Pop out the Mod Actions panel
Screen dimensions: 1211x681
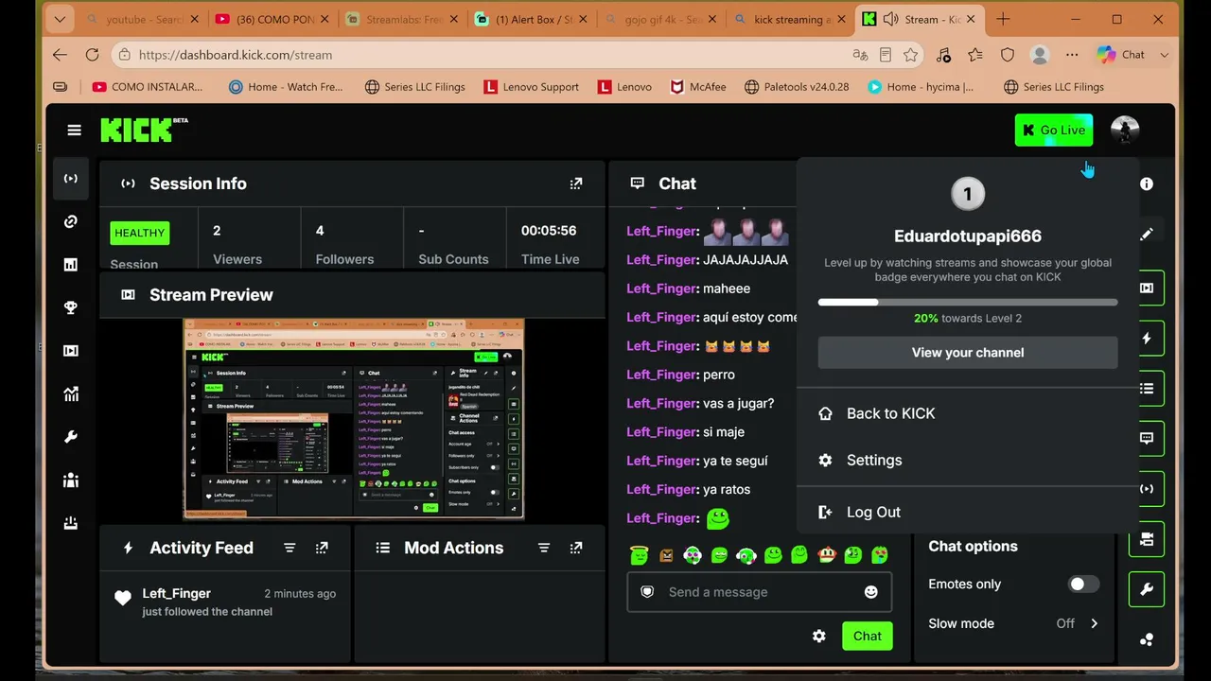[x=576, y=548]
